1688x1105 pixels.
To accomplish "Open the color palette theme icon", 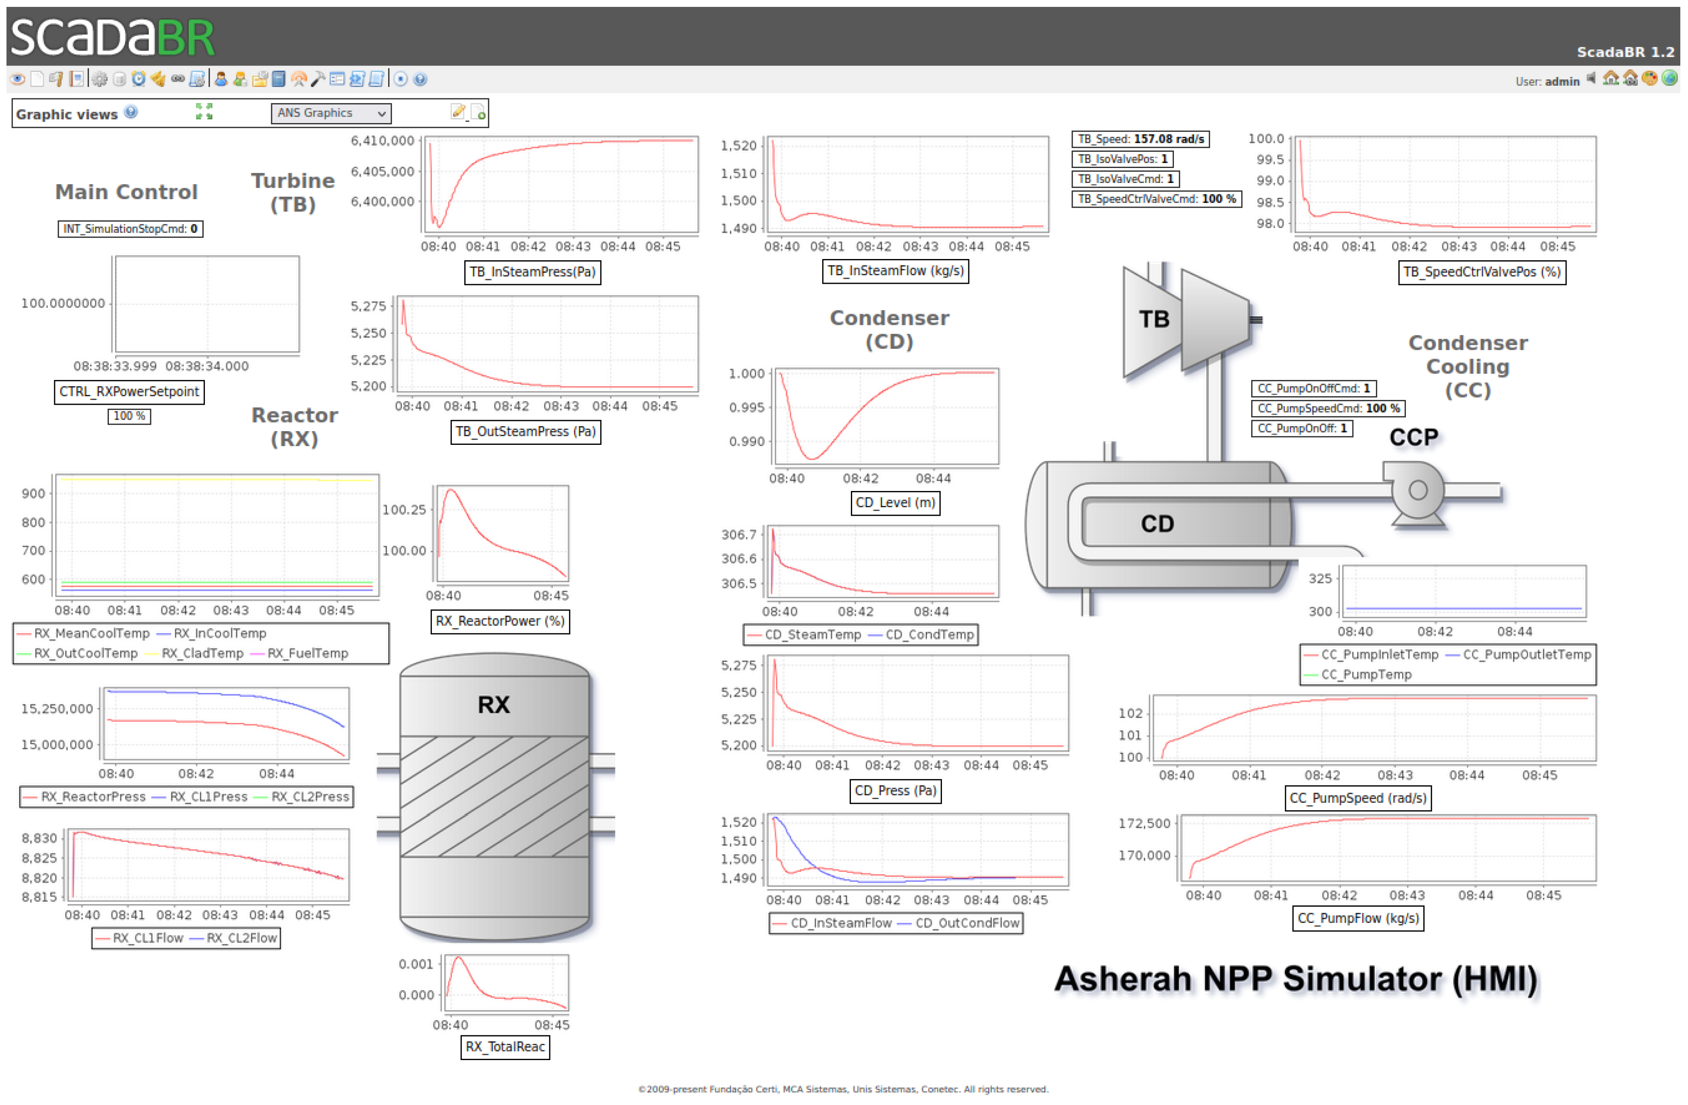I will click(1650, 79).
